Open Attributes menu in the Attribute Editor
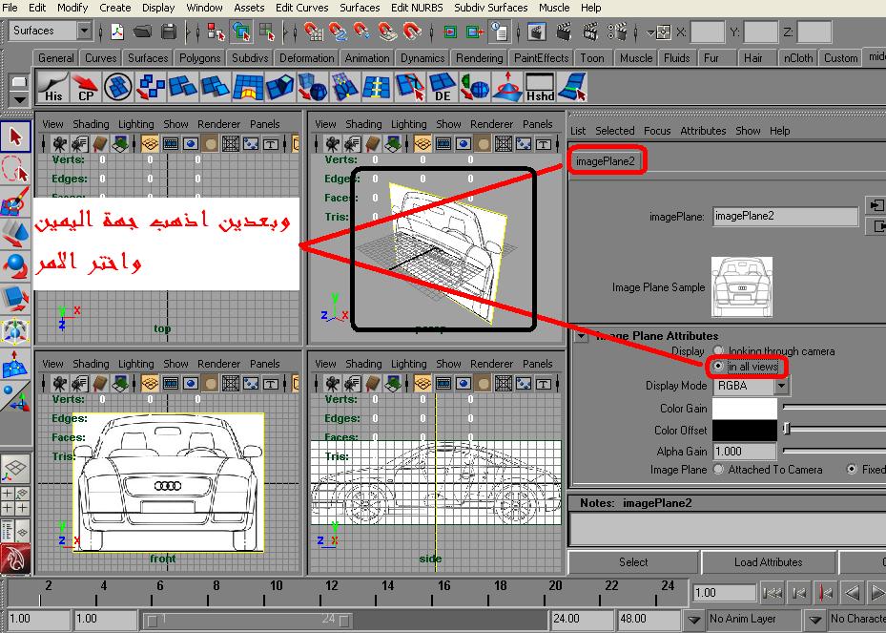 (x=703, y=131)
